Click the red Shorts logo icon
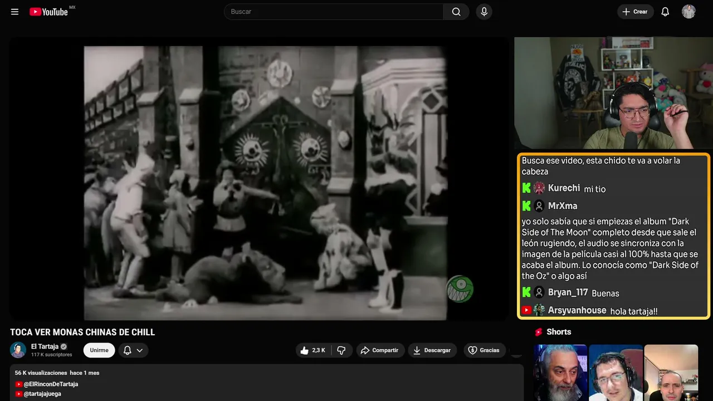Screen dimensions: 713x401 click(539, 332)
